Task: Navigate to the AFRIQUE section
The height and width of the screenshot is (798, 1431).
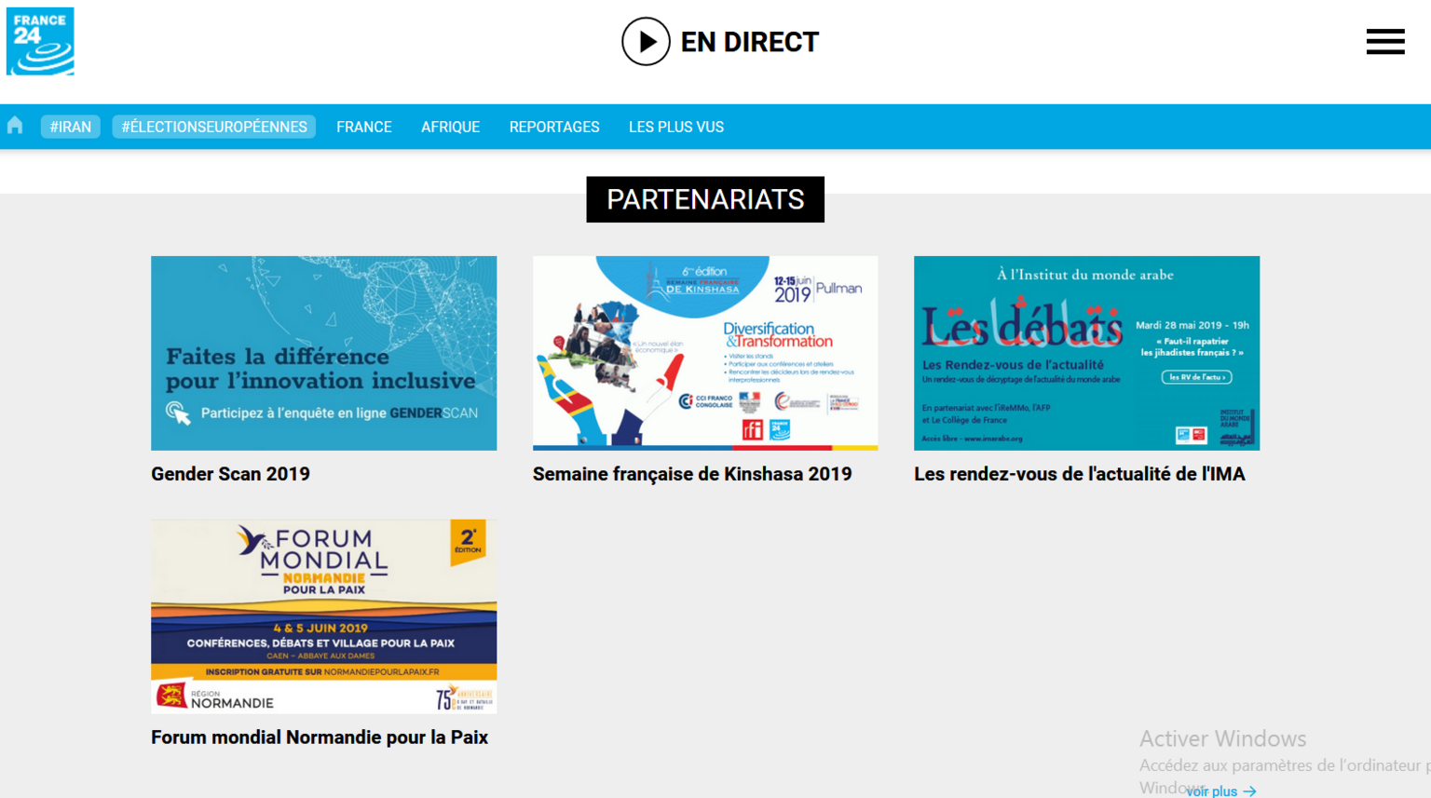Action: [450, 127]
